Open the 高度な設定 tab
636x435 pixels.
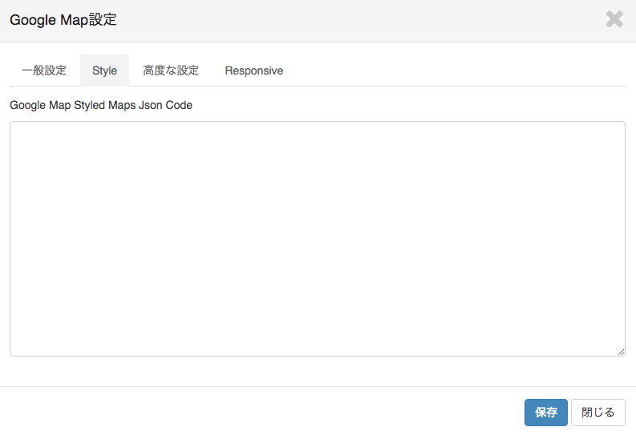point(171,70)
